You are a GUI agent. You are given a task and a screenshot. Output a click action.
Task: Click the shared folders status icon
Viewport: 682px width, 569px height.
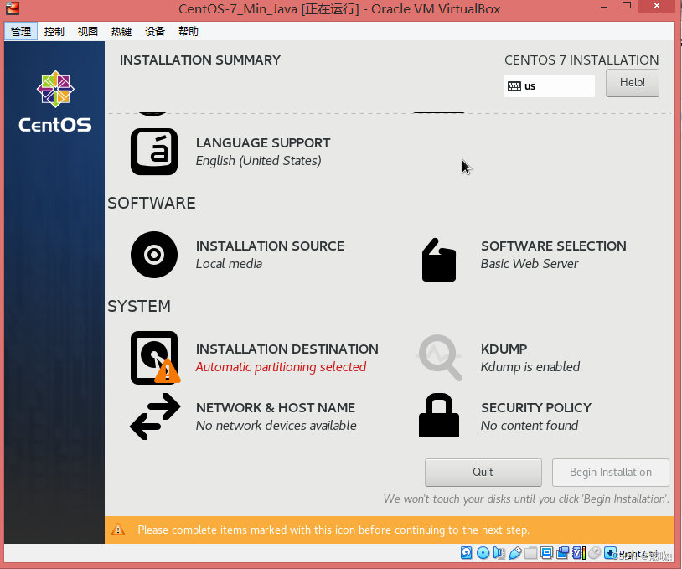coord(530,553)
